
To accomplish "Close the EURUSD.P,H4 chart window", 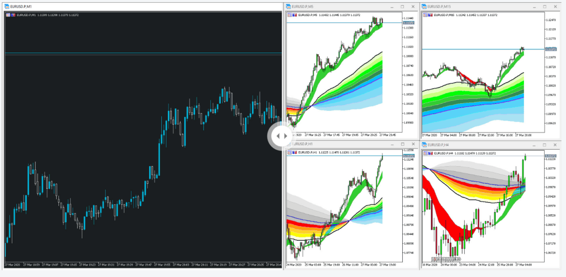I will [556, 145].
